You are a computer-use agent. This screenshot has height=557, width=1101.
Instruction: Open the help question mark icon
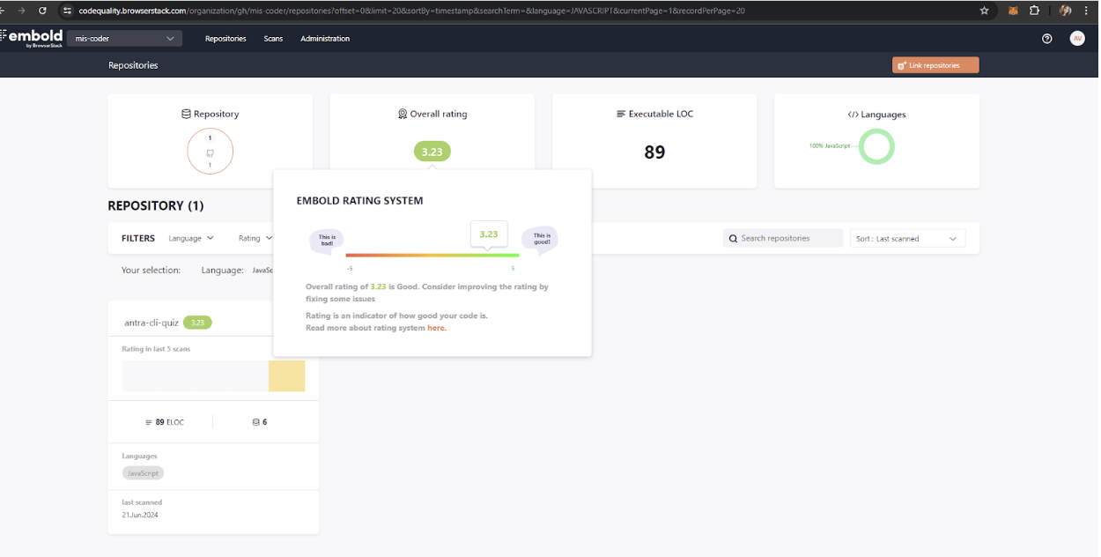coord(1047,39)
